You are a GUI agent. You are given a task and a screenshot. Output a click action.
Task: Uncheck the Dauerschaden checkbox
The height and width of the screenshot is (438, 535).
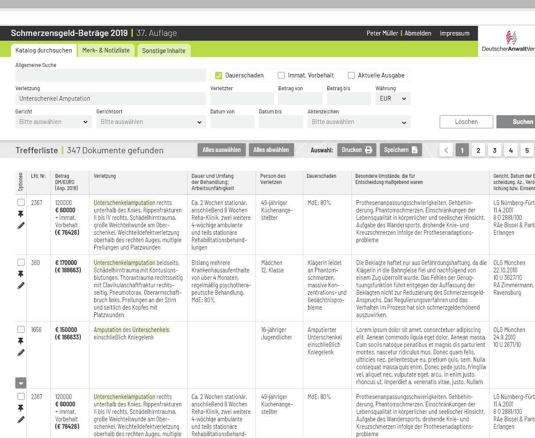coord(219,75)
